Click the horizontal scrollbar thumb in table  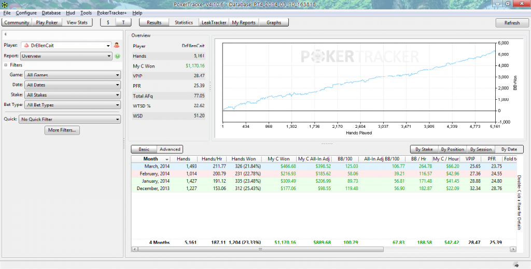260,249
